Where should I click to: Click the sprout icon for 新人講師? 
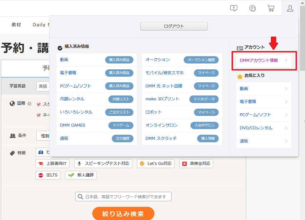pyautogui.click(x=71, y=175)
